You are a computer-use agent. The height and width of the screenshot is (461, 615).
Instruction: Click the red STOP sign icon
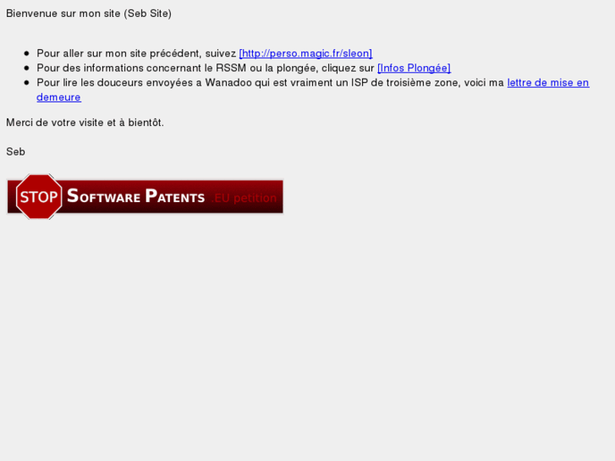[39, 196]
